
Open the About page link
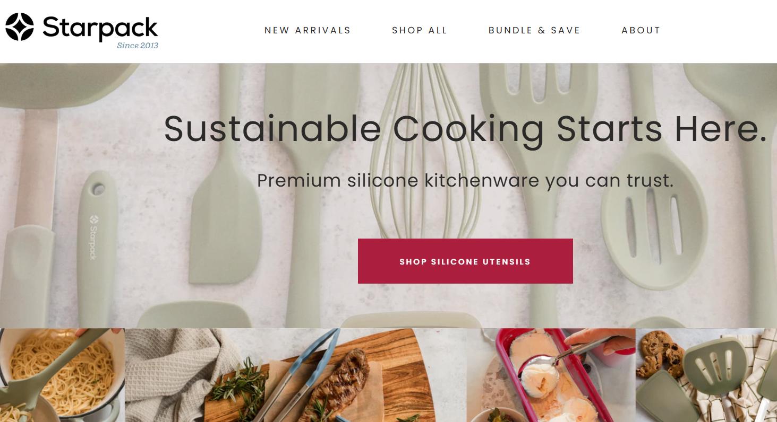641,30
